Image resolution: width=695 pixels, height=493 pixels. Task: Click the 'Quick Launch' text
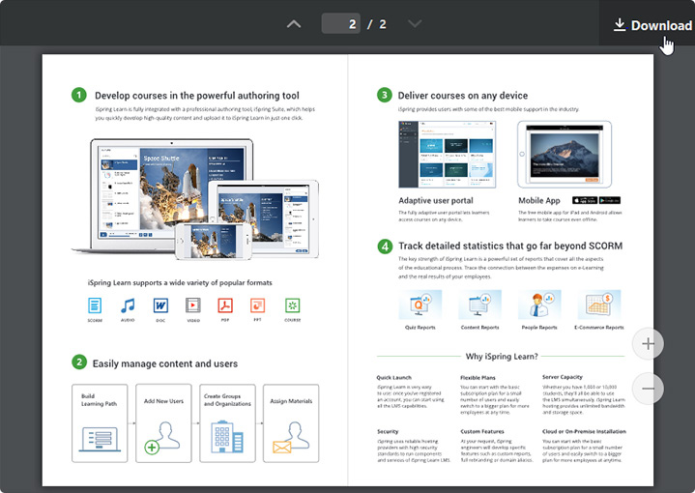(394, 378)
